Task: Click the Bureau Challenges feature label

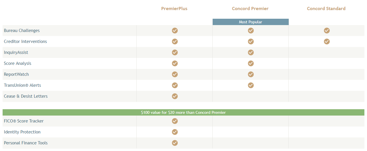Action: click(x=22, y=31)
